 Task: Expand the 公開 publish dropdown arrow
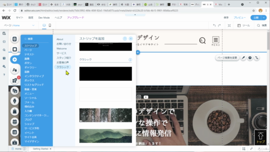(x=264, y=18)
